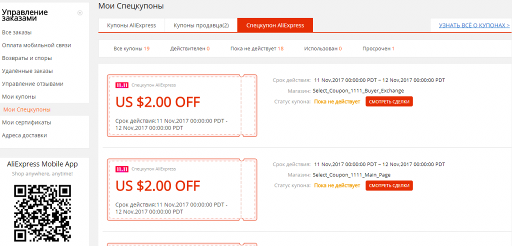Collapse the Управление заказами sidebar section
This screenshot has width=512, height=246.
[x=80, y=13]
